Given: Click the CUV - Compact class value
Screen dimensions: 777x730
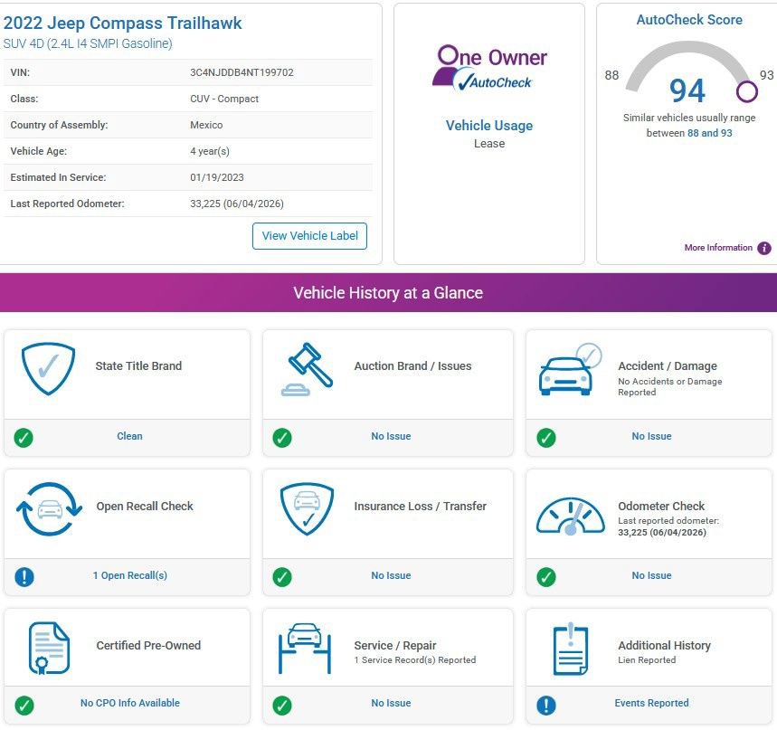Looking at the screenshot, I should 224,99.
